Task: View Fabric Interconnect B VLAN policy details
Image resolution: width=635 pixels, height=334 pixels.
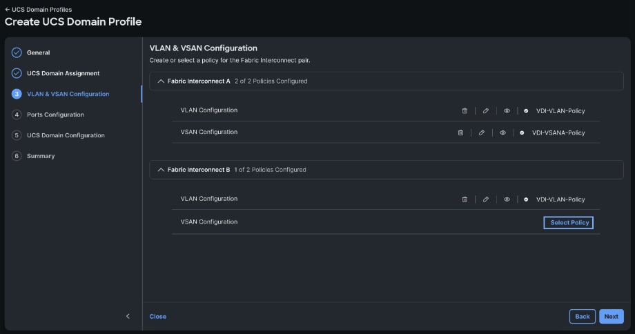Action: (x=507, y=199)
